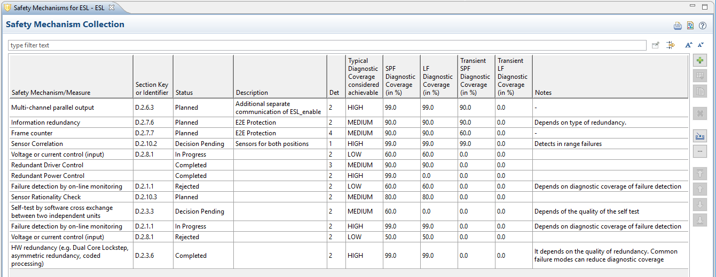Select the Frame counter row

pyautogui.click(x=32, y=133)
